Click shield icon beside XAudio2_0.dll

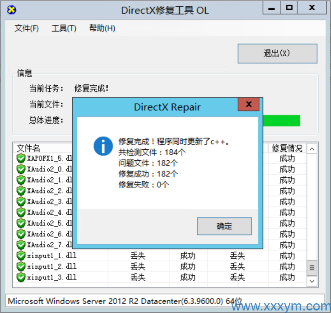21,169
